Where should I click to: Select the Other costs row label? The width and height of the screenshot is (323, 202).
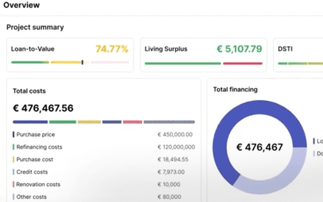pos(31,197)
